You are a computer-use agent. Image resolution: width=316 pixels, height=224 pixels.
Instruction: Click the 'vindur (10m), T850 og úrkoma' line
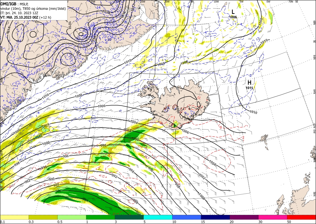coord(33,8)
